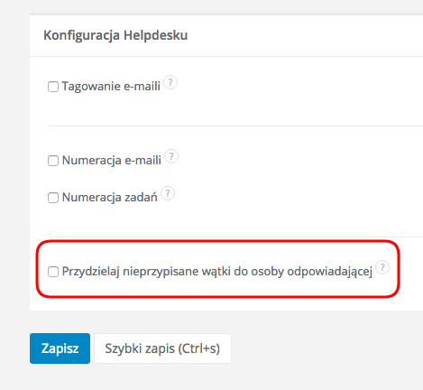Click header separator under Konfiguracja Helpdesku title
The image size is (423, 390).
tap(226, 56)
